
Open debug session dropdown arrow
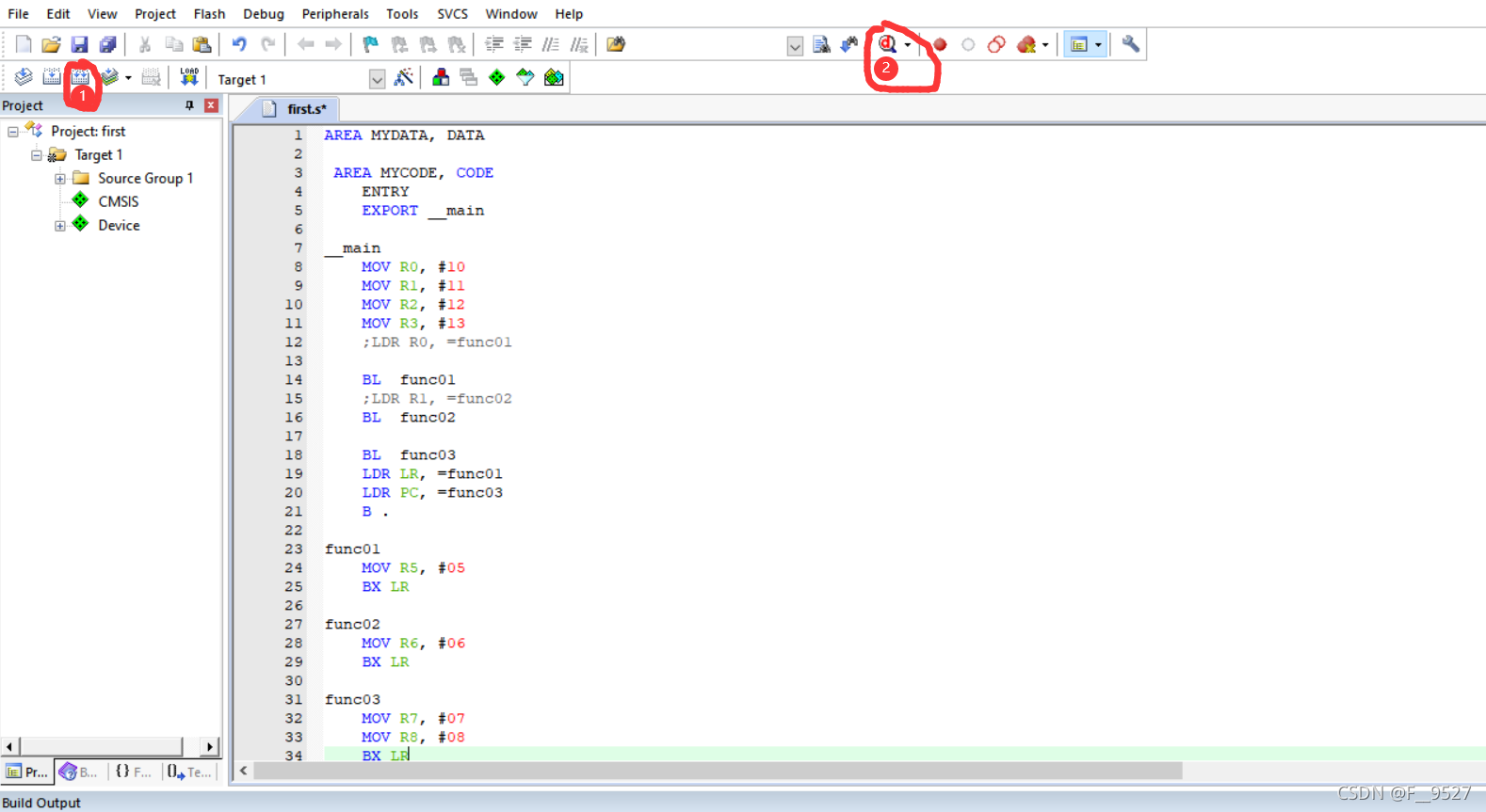click(908, 44)
